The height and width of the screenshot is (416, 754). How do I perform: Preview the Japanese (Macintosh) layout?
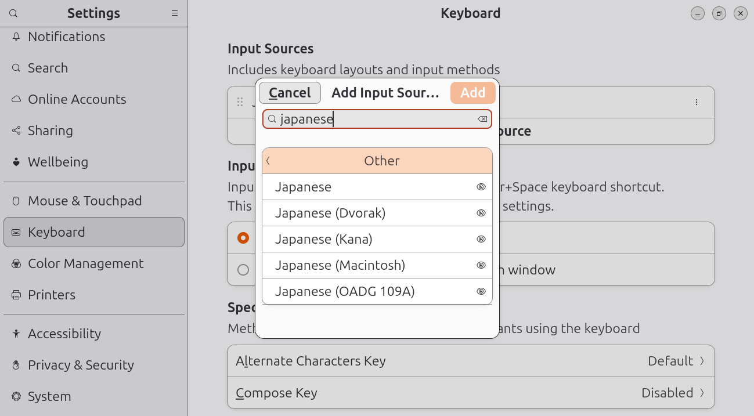tap(481, 265)
